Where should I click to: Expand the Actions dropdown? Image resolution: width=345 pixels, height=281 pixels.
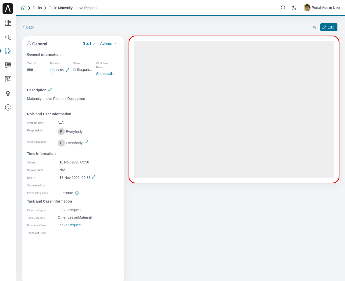[x=108, y=43]
